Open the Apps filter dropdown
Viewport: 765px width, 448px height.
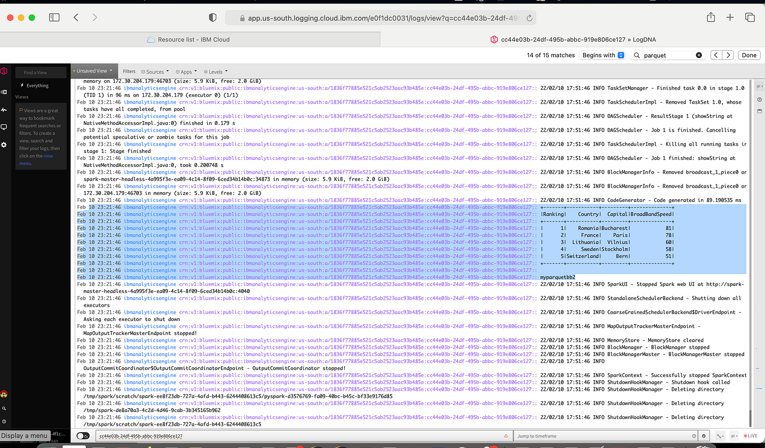187,71
